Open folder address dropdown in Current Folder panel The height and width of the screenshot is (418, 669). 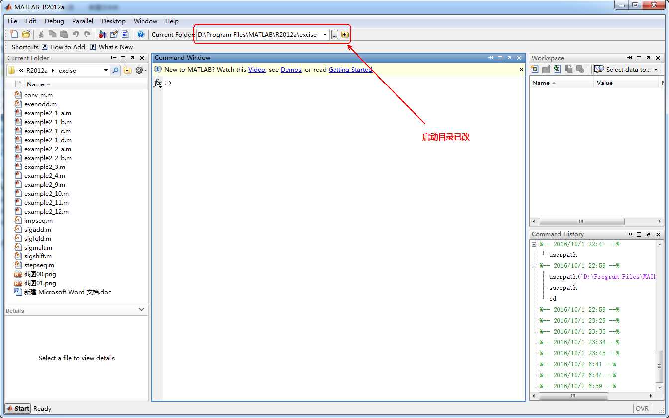[106, 70]
